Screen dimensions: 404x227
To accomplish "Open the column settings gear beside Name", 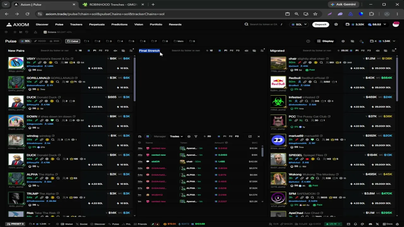I will tap(140, 143).
